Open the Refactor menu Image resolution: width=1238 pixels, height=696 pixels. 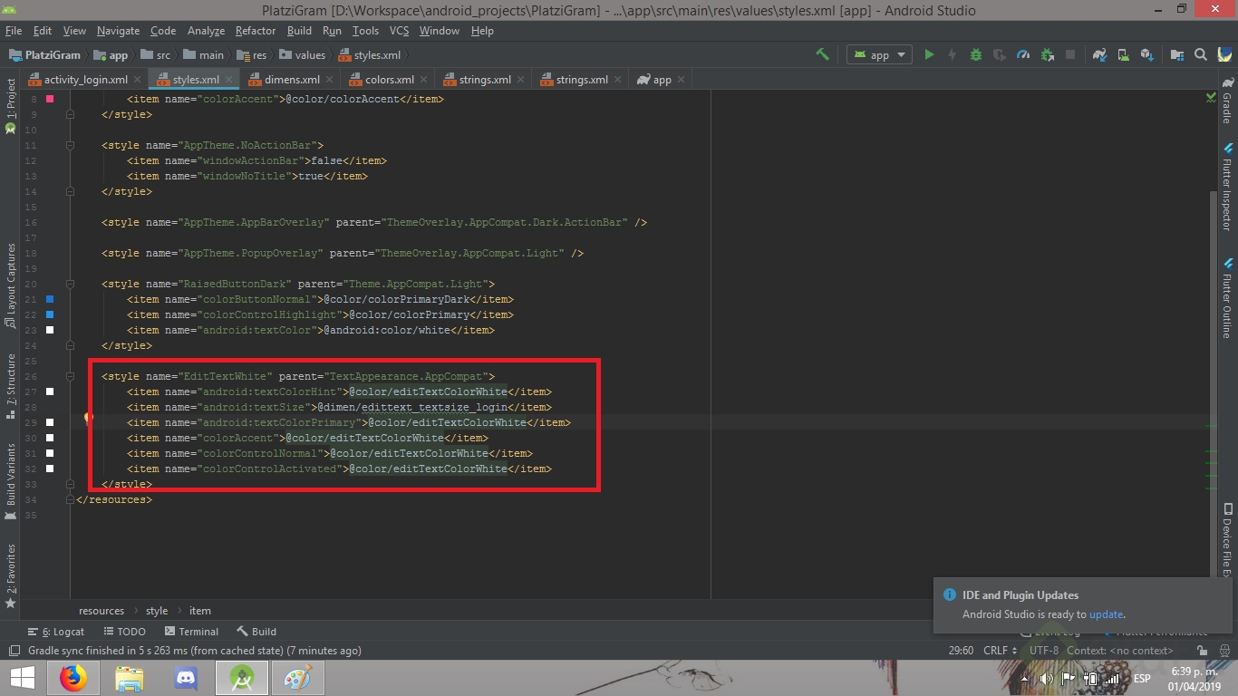click(256, 31)
